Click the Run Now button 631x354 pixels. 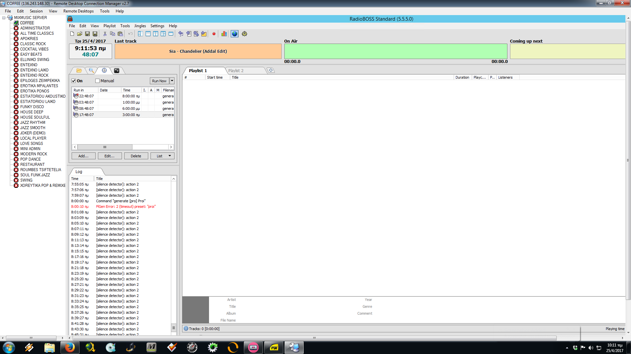pyautogui.click(x=159, y=81)
